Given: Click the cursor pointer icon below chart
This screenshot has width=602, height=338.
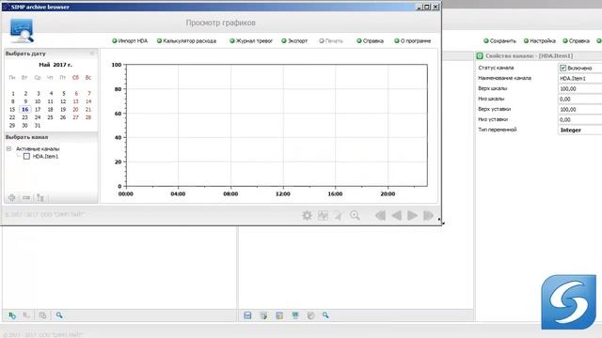Looking at the screenshot, I should pos(339,215).
